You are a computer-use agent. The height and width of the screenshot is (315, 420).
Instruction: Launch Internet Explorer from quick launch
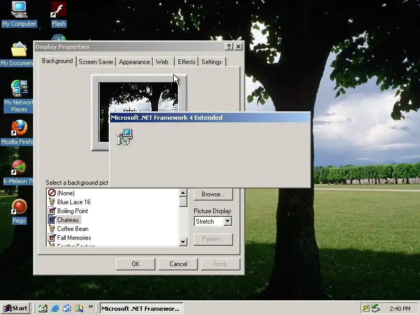pyautogui.click(x=55, y=308)
